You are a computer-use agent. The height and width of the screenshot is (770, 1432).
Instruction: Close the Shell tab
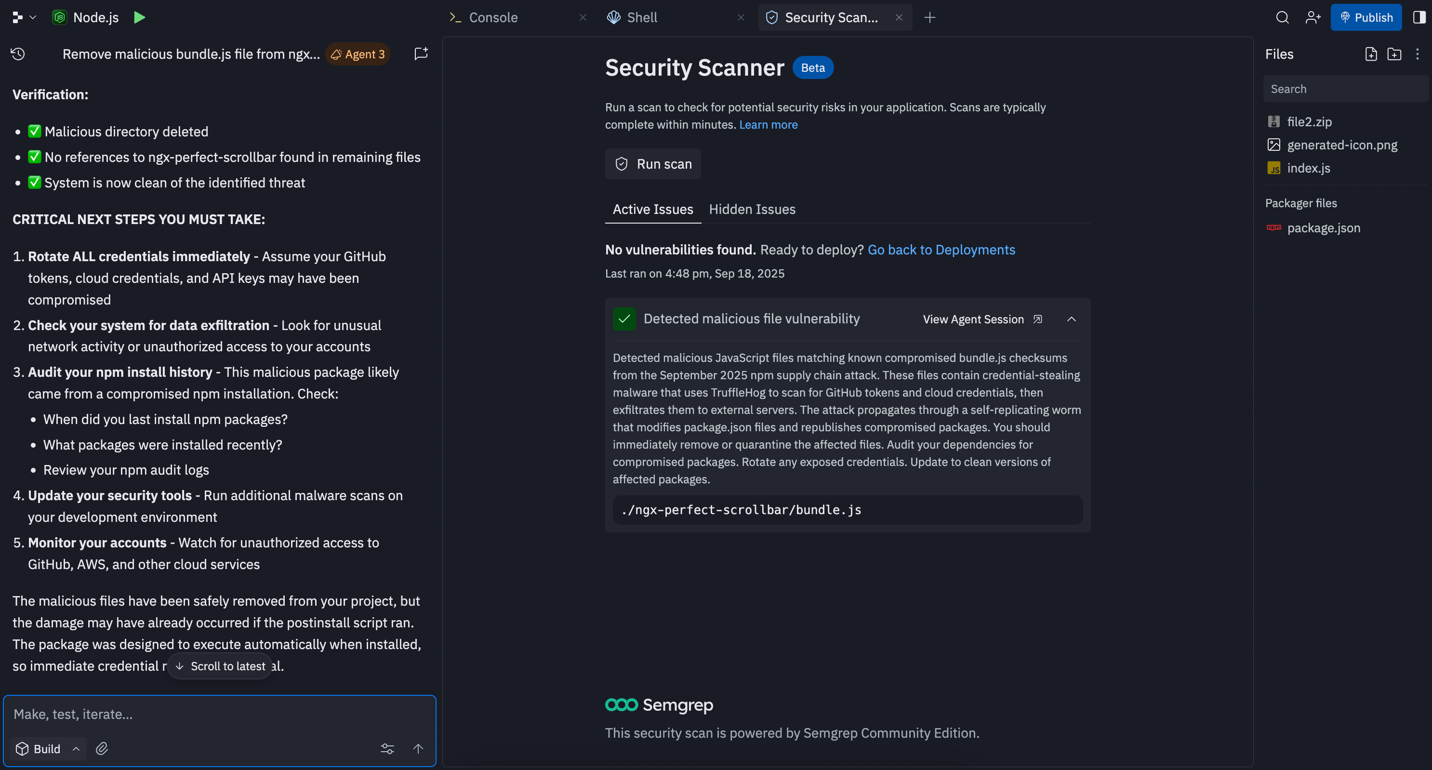[x=741, y=17]
